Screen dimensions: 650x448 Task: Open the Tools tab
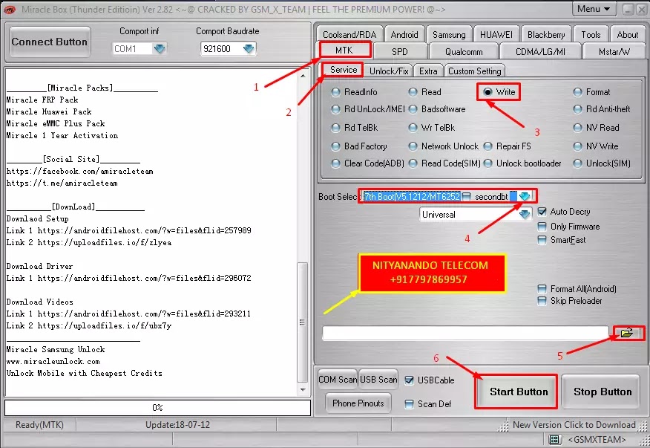591,34
